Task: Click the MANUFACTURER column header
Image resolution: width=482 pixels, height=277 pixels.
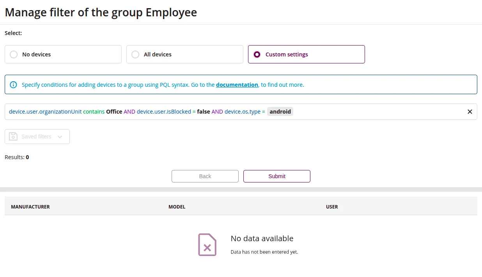Action: click(30, 207)
